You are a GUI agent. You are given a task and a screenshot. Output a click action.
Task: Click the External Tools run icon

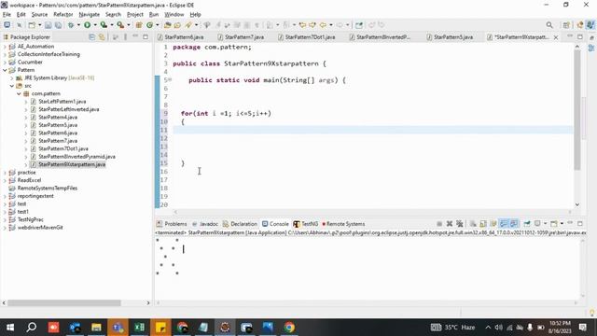coord(120,25)
